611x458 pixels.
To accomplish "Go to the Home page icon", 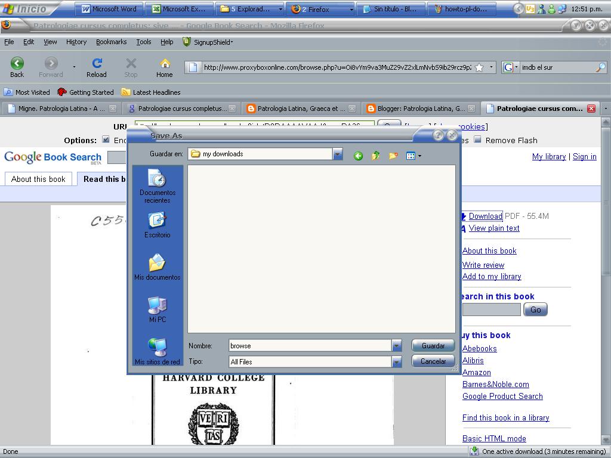I will tap(165, 63).
